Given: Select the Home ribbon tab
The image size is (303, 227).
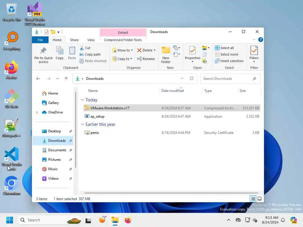Looking at the screenshot, I should pos(57,40).
